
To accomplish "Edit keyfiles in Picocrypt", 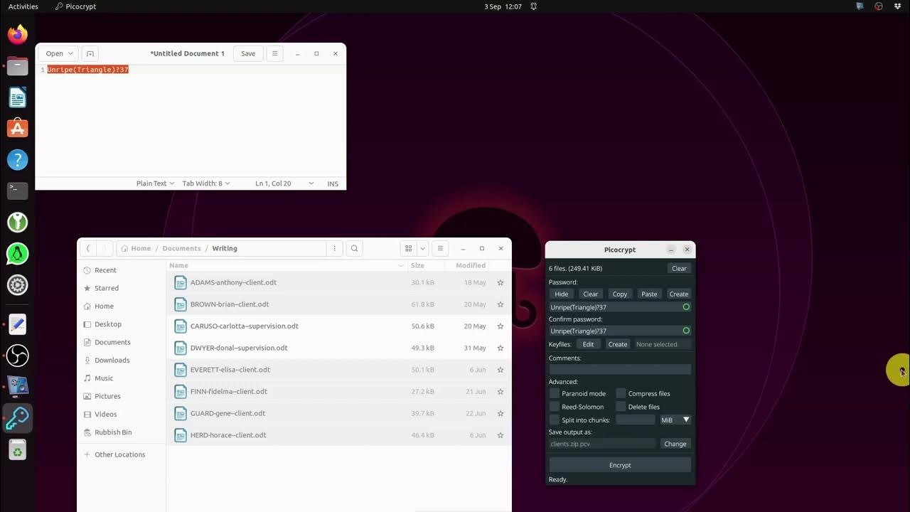I will coord(589,344).
